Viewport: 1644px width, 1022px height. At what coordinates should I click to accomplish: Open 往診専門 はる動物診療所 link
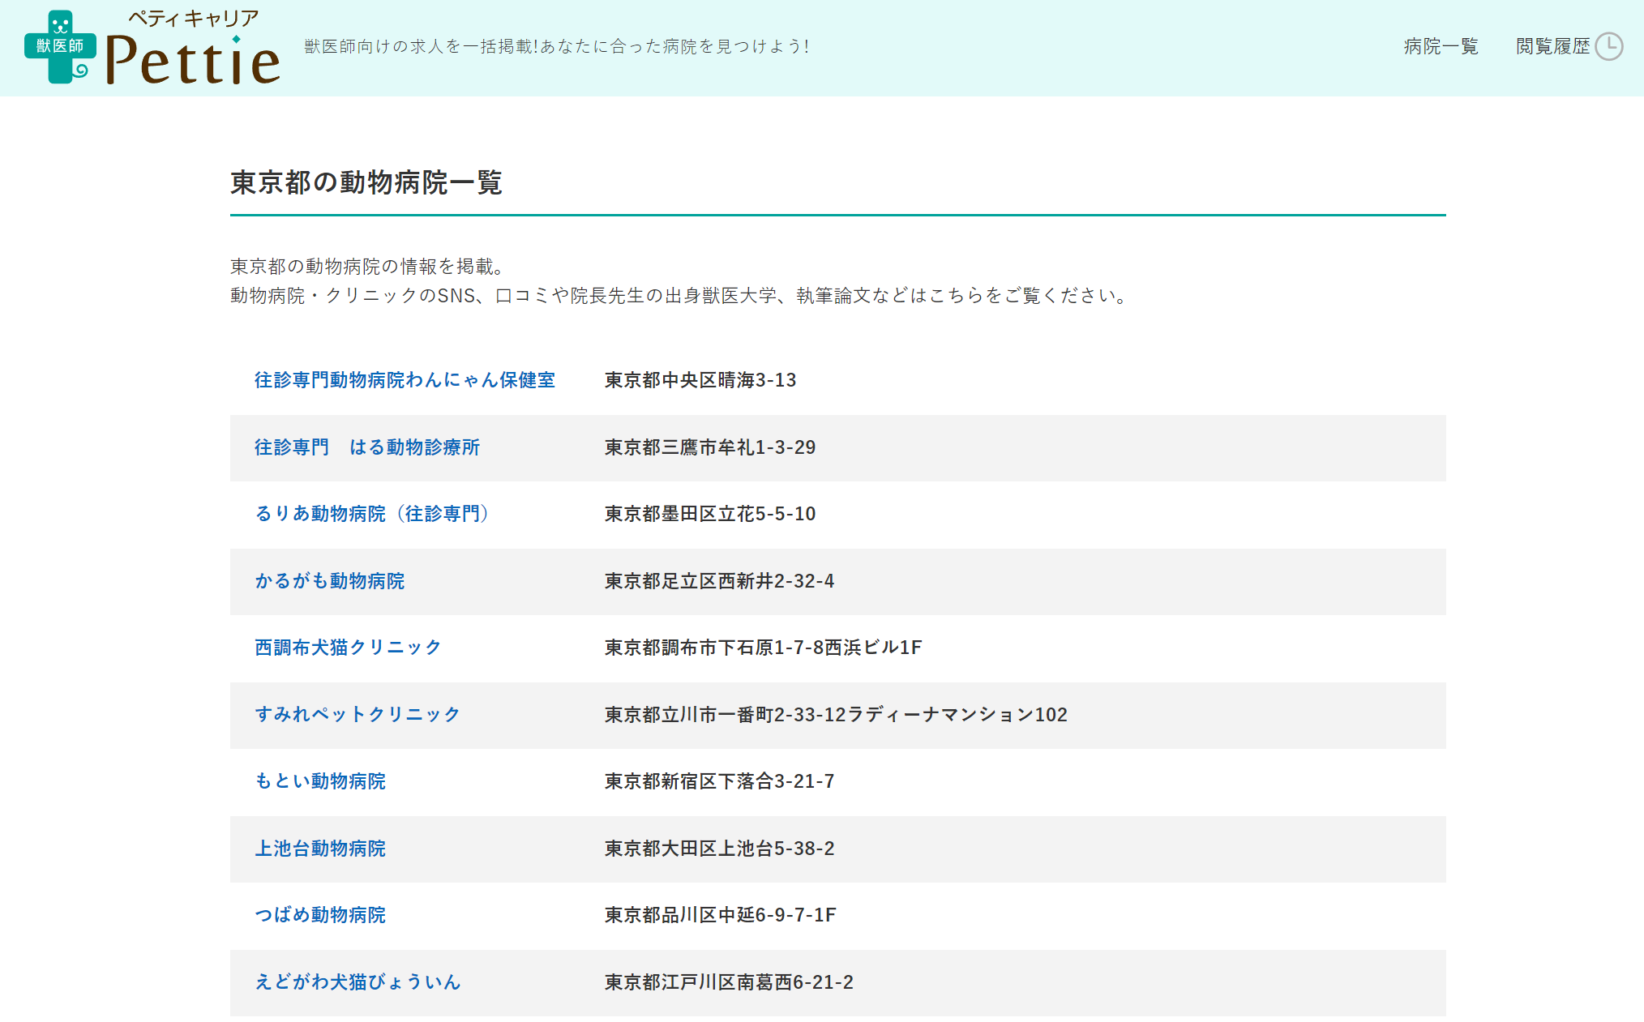pyautogui.click(x=366, y=447)
